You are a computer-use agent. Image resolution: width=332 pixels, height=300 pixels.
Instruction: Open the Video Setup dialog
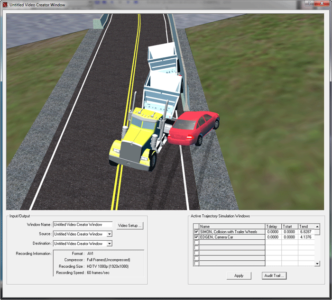coord(129,226)
